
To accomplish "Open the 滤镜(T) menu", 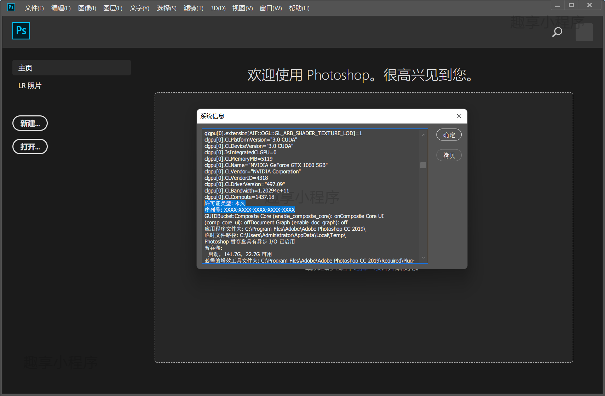I will click(x=194, y=8).
